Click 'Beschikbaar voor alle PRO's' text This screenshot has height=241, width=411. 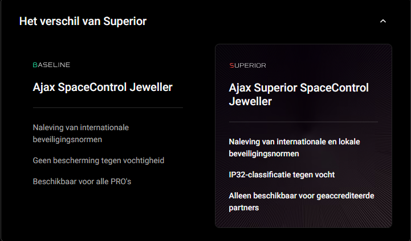pyautogui.click(x=83, y=181)
